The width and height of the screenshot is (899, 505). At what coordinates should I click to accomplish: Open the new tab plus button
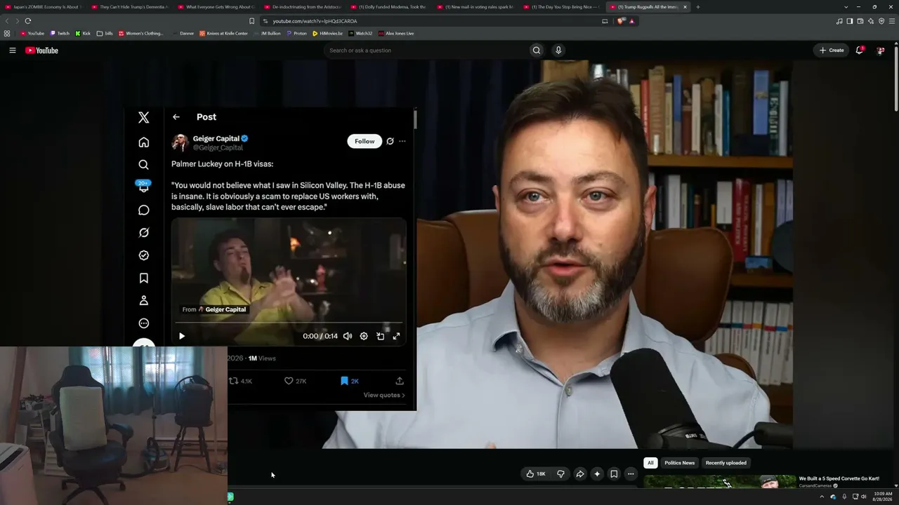[697, 7]
